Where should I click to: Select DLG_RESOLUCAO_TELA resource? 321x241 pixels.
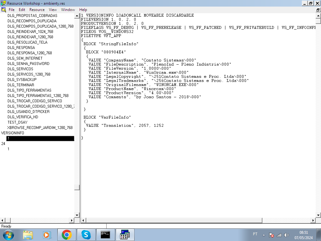click(28, 42)
